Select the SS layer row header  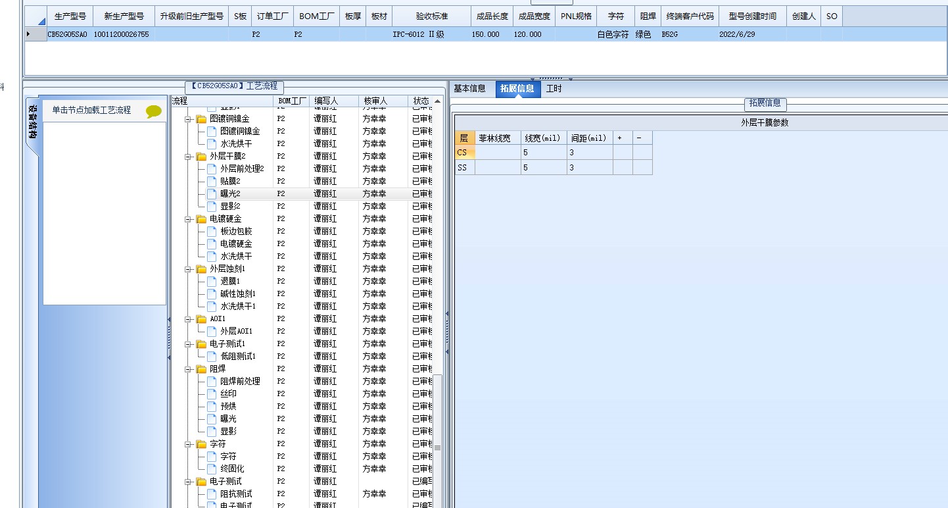(x=465, y=168)
